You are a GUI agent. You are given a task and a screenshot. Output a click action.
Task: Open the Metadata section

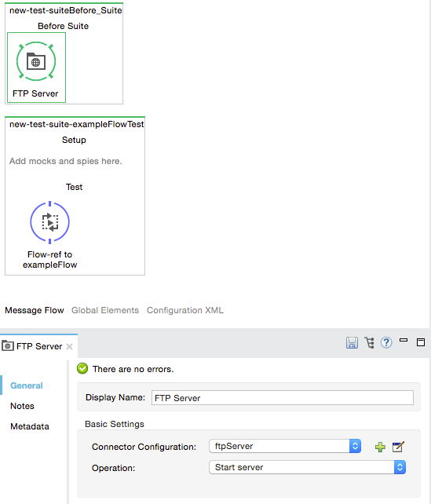pyautogui.click(x=30, y=426)
